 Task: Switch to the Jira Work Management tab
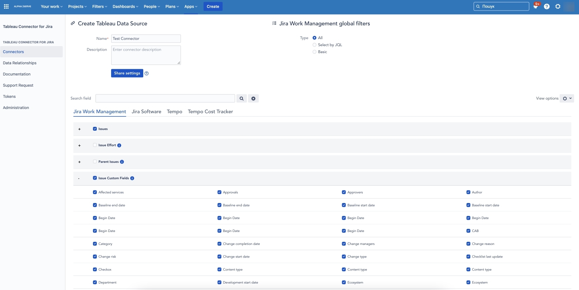(x=100, y=111)
